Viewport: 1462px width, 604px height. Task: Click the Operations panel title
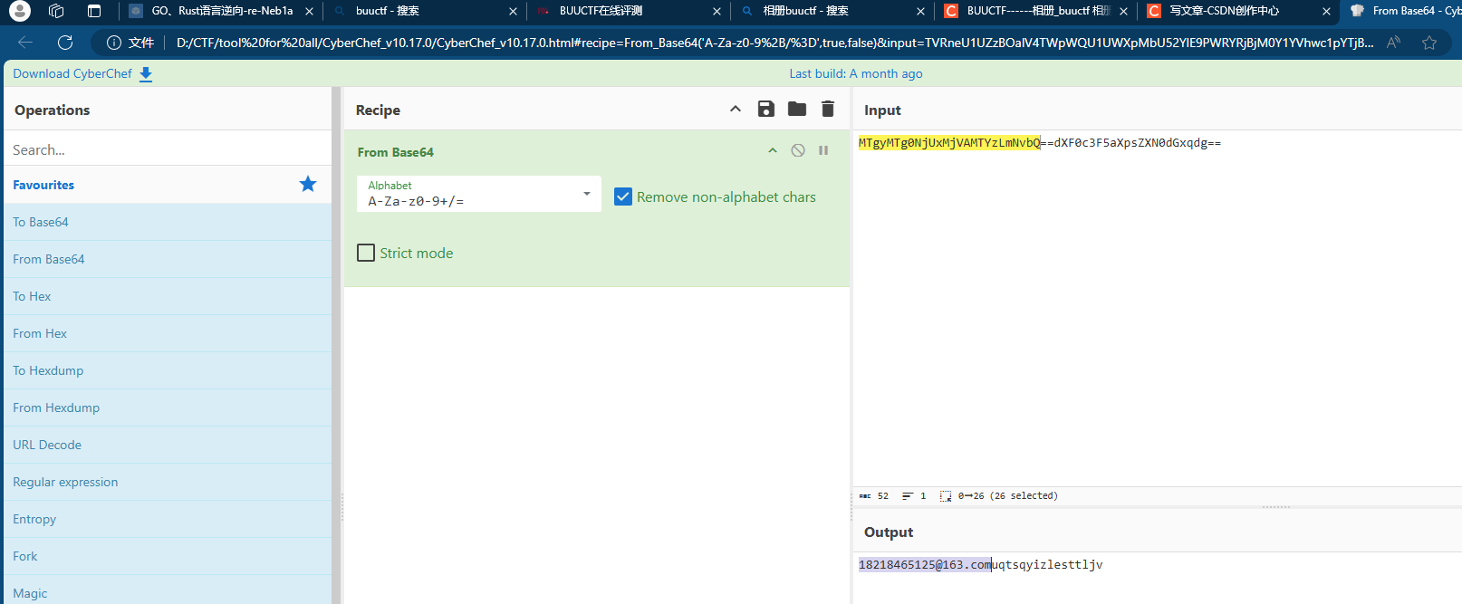point(53,110)
